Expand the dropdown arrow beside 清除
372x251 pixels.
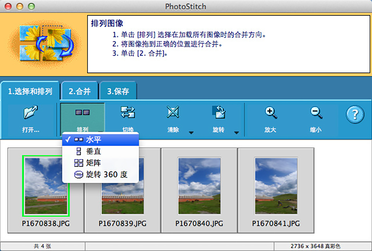(191, 133)
